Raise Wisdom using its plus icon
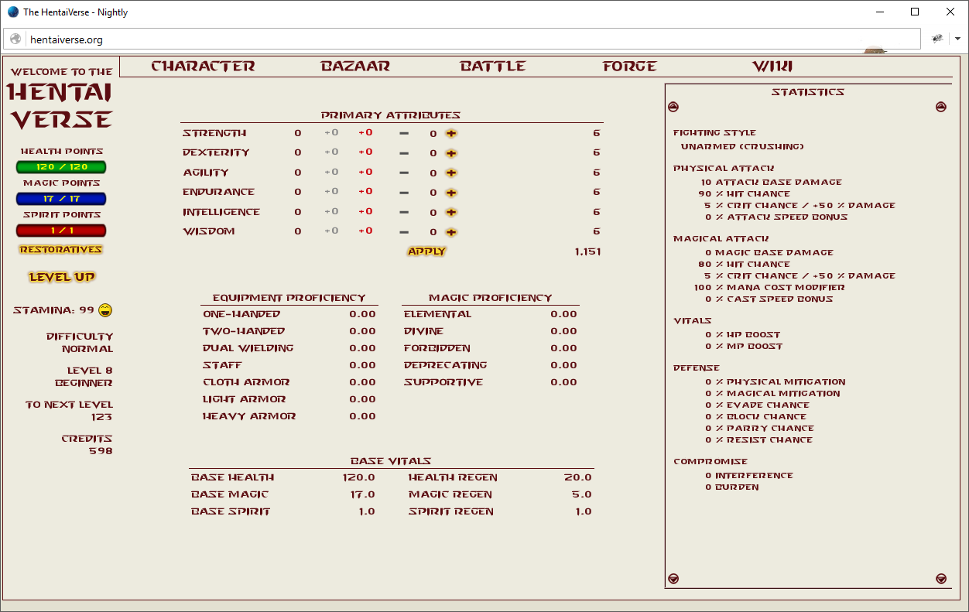The image size is (969, 612). coord(451,232)
